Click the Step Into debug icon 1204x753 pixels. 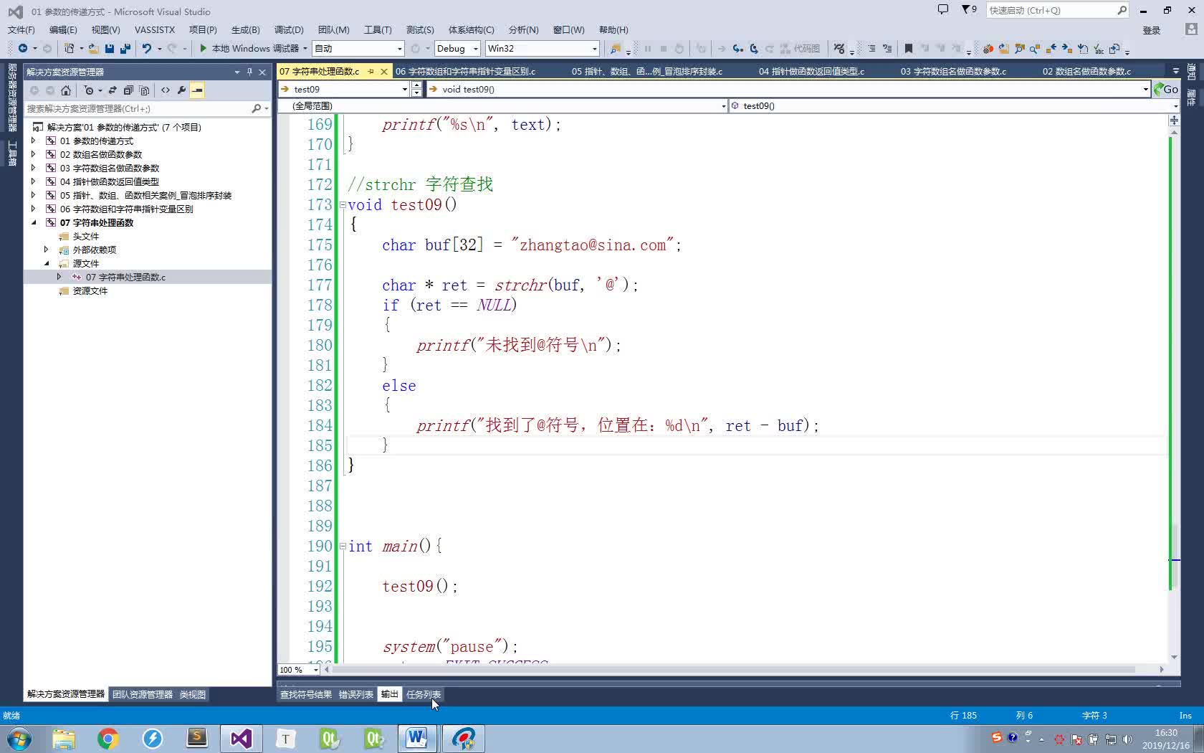pos(737,48)
